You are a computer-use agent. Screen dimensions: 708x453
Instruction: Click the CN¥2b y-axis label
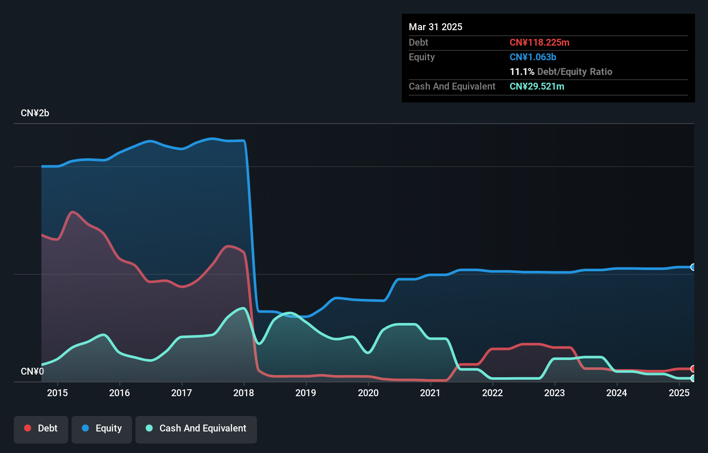click(35, 113)
